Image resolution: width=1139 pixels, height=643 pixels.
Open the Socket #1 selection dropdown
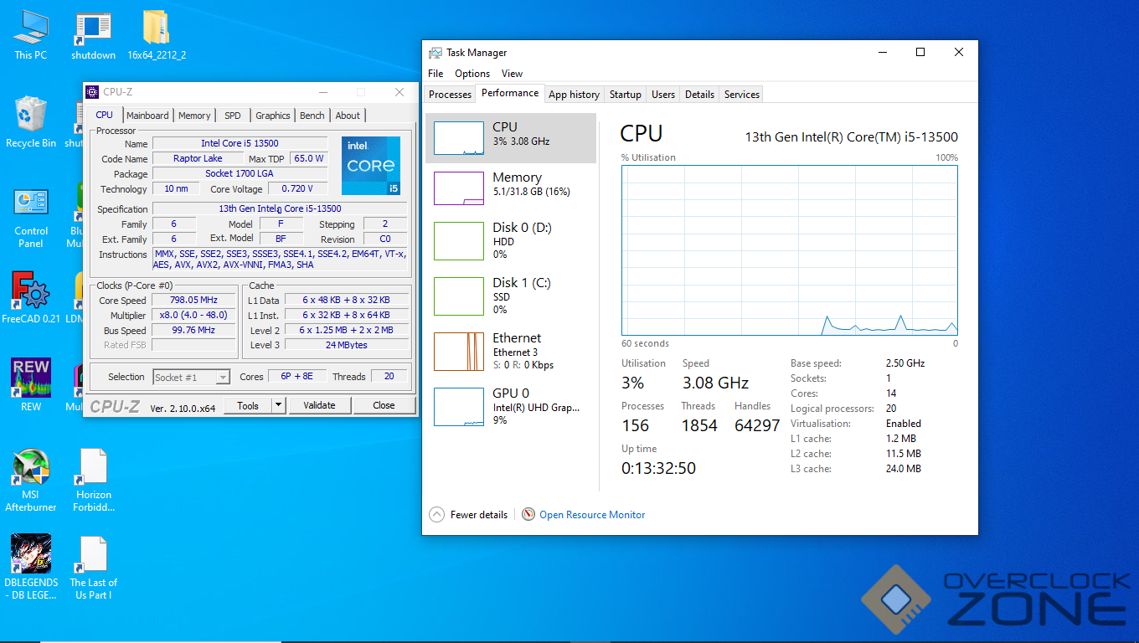point(192,378)
